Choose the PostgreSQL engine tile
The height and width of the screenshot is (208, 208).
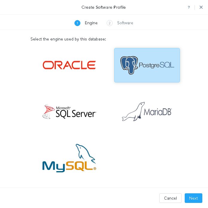tap(147, 65)
